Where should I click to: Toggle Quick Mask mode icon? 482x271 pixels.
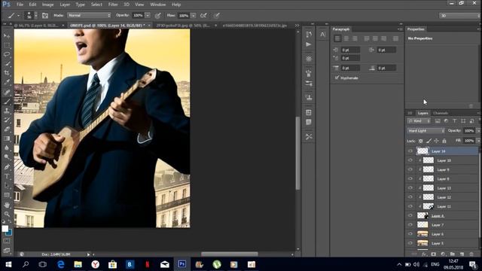click(x=7, y=241)
